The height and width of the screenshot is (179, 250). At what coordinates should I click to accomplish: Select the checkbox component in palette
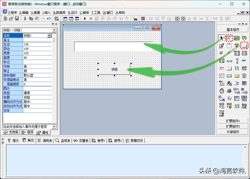(x=221, y=53)
